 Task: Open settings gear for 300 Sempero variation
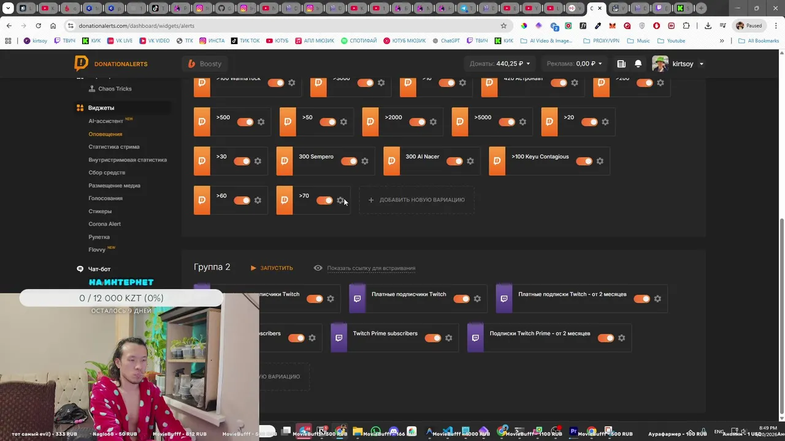(365, 161)
